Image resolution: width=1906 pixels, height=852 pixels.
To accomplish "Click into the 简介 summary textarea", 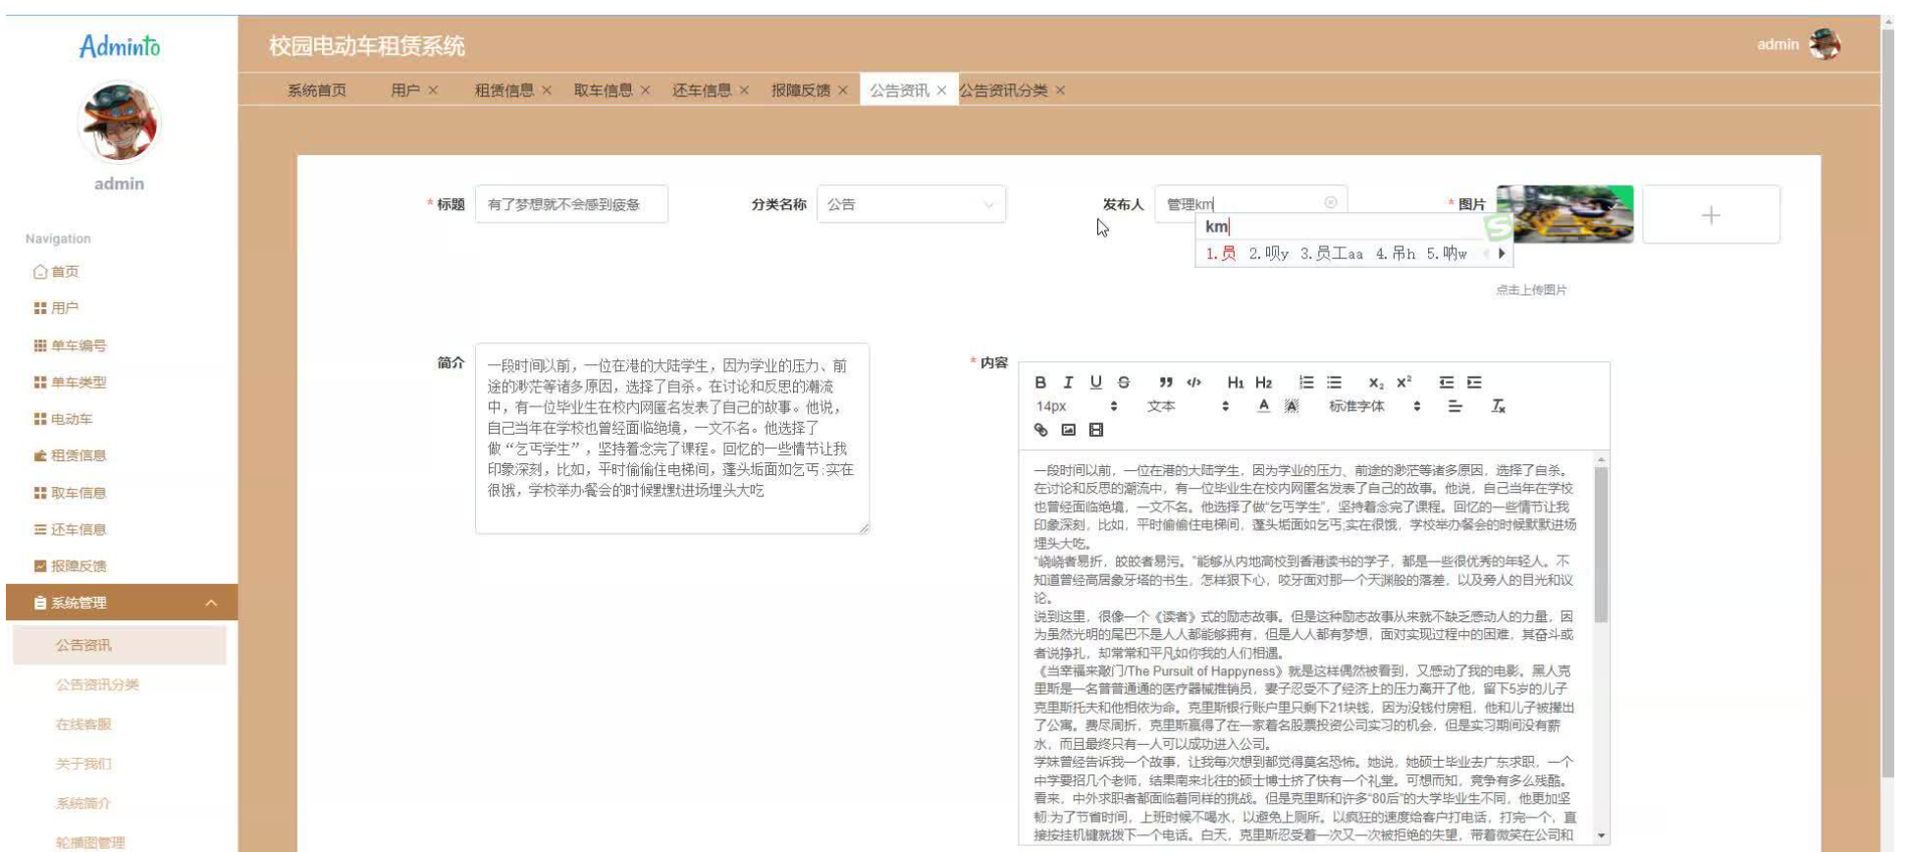I will click(672, 438).
